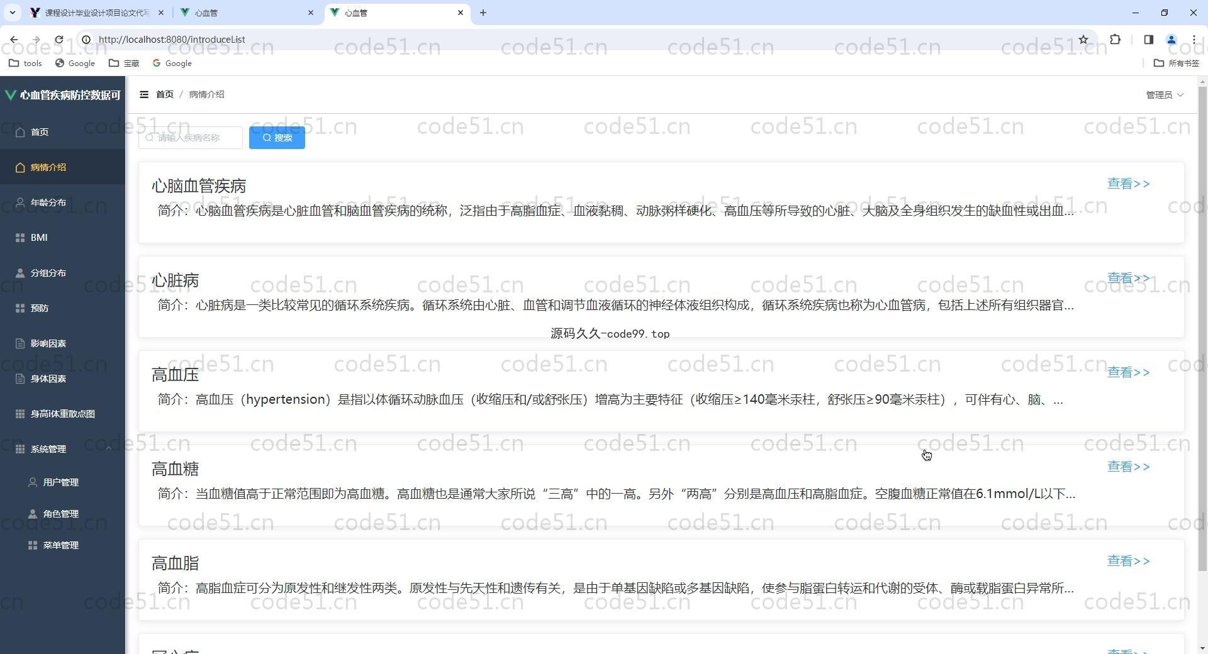1208x654 pixels.
Task: Open 用户管理 submenu item
Action: tap(63, 482)
